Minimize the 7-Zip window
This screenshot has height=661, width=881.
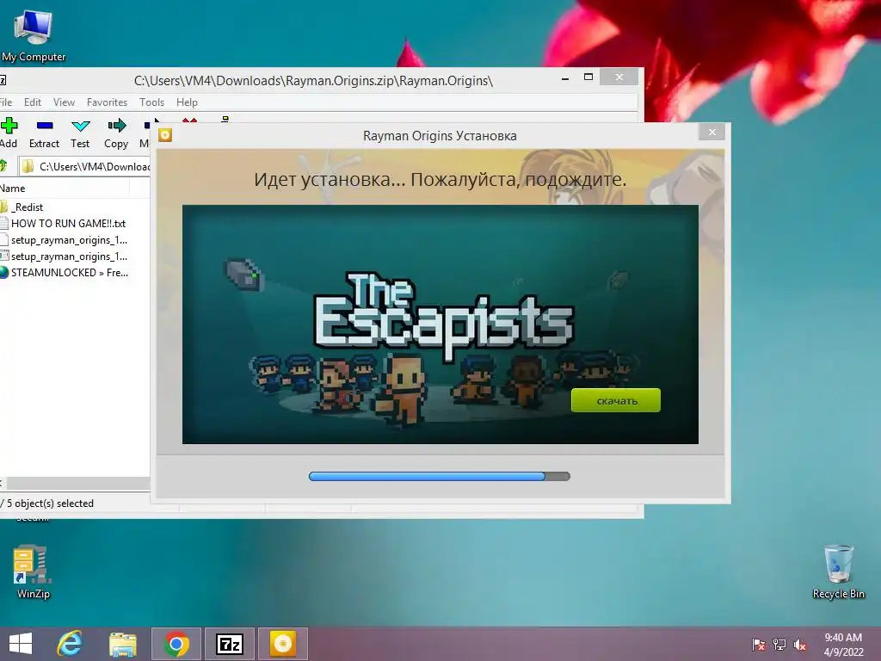pyautogui.click(x=565, y=78)
